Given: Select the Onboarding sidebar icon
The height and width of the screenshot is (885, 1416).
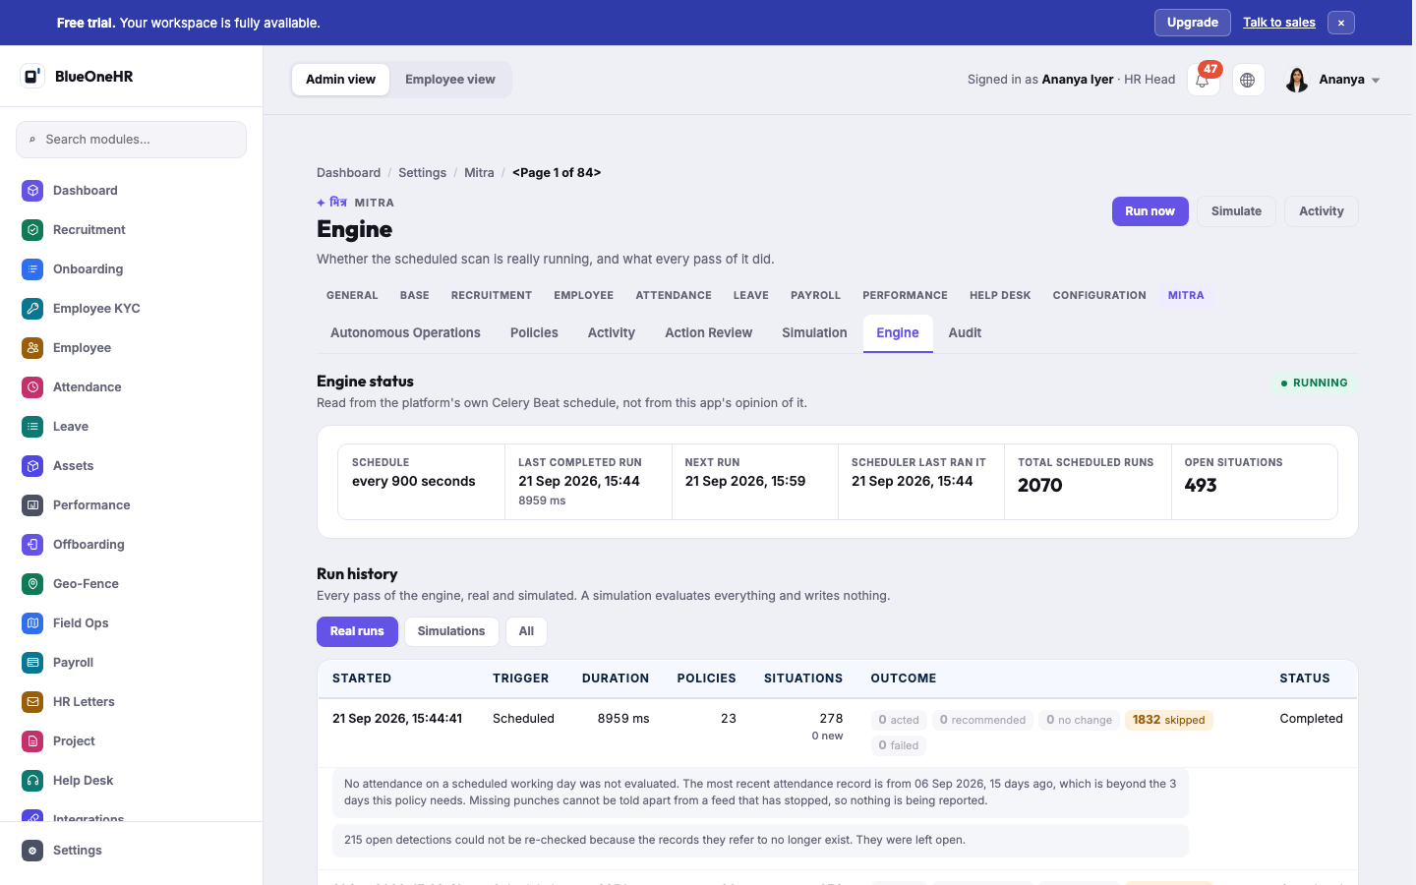Looking at the screenshot, I should tap(32, 268).
